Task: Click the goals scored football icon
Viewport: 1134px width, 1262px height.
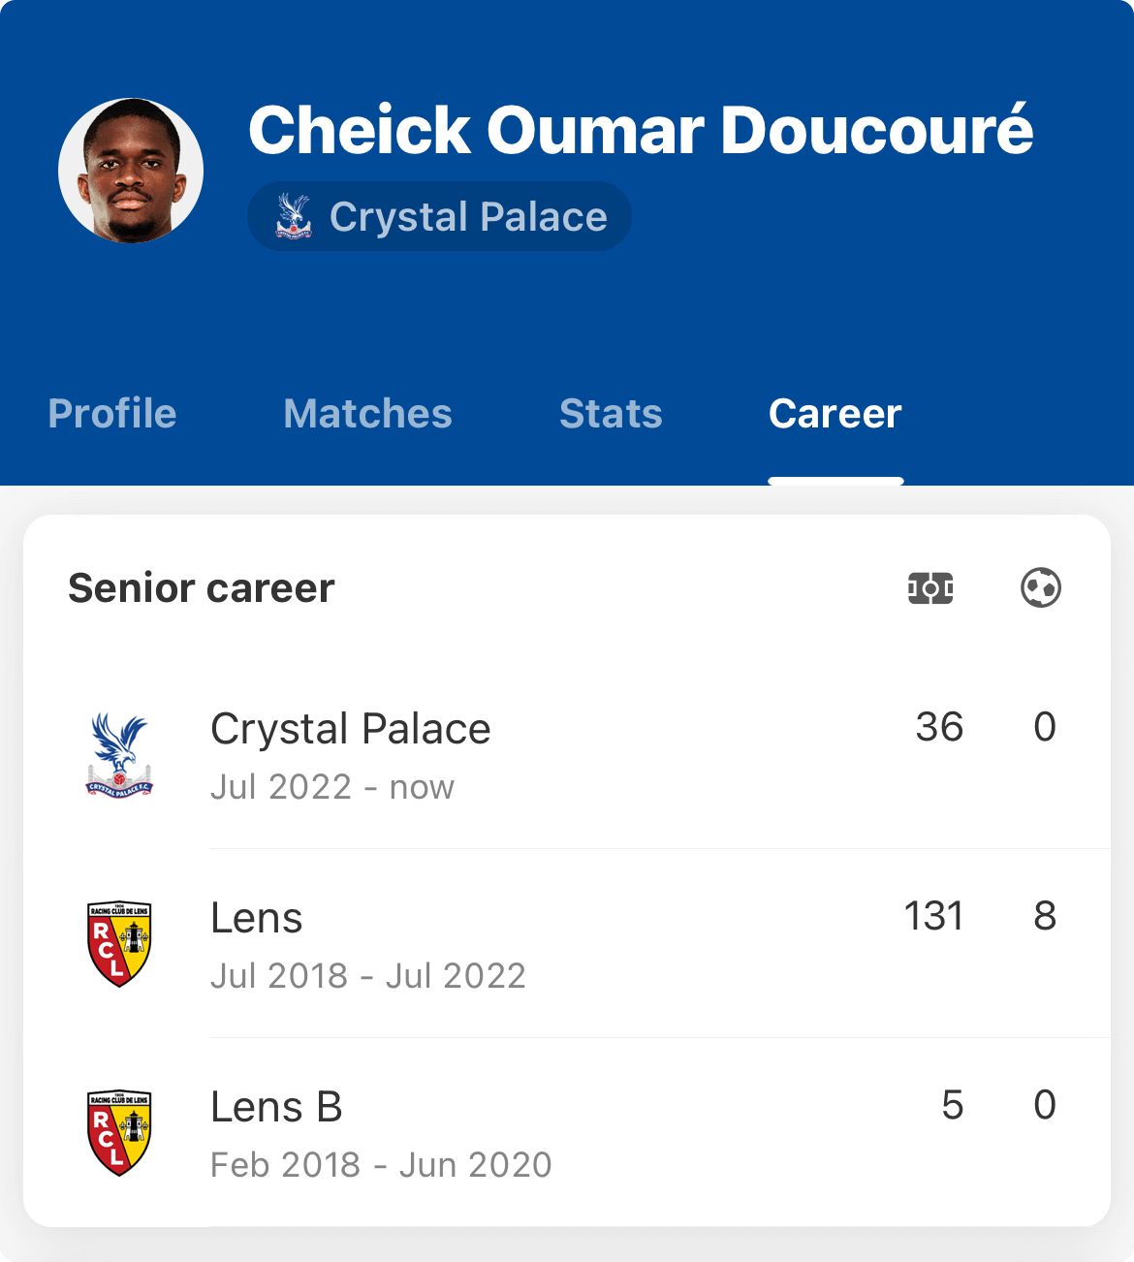Action: [1041, 588]
